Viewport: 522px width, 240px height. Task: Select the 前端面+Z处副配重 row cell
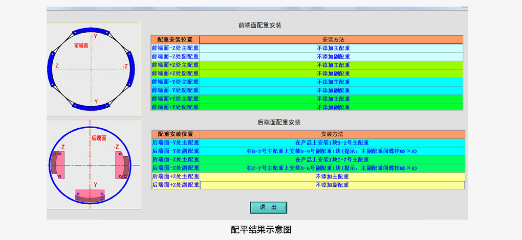coord(175,74)
